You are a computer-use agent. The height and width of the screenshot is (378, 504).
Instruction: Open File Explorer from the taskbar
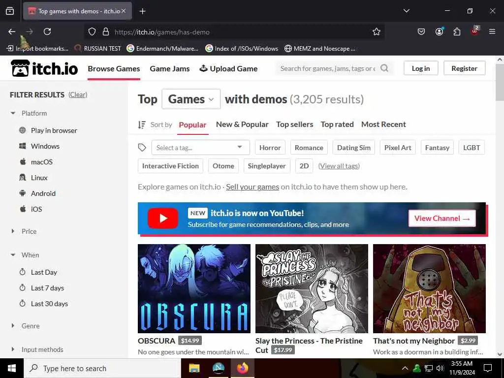pos(194,368)
